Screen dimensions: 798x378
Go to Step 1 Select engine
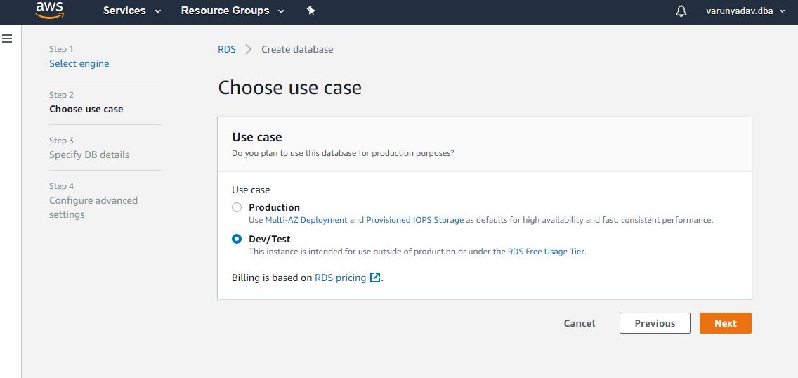coord(79,63)
